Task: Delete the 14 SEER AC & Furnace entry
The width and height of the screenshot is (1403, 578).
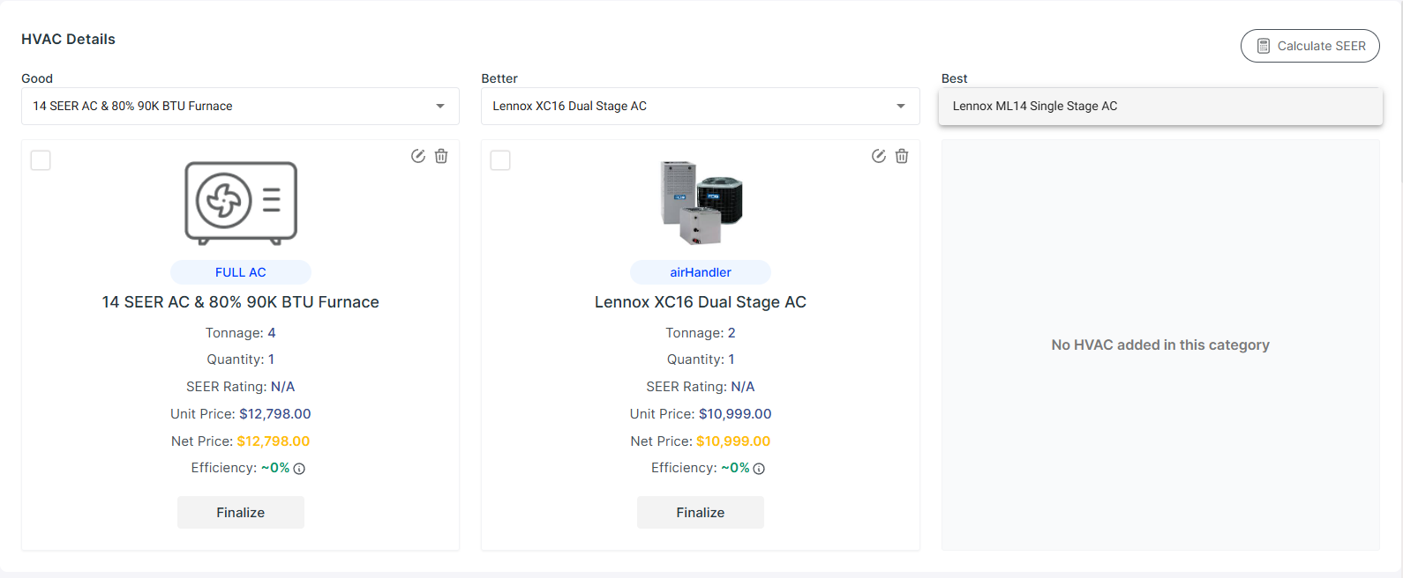Action: pos(441,156)
